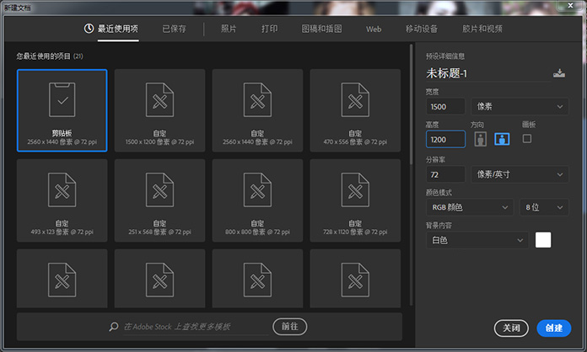This screenshot has height=352, width=587.
Task: Enable the 画板 artboard checkbox
Action: pyautogui.click(x=527, y=139)
